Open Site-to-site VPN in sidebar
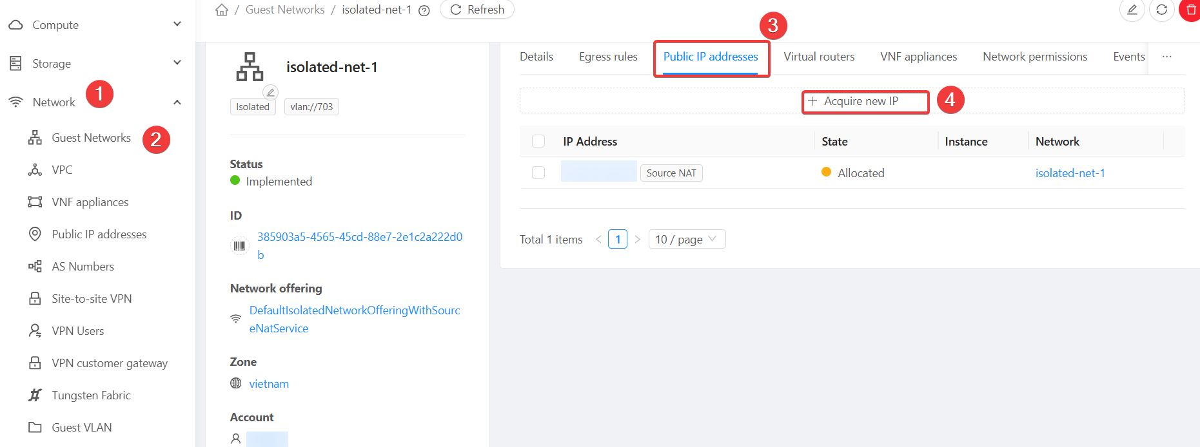This screenshot has width=1200, height=447. tap(92, 299)
